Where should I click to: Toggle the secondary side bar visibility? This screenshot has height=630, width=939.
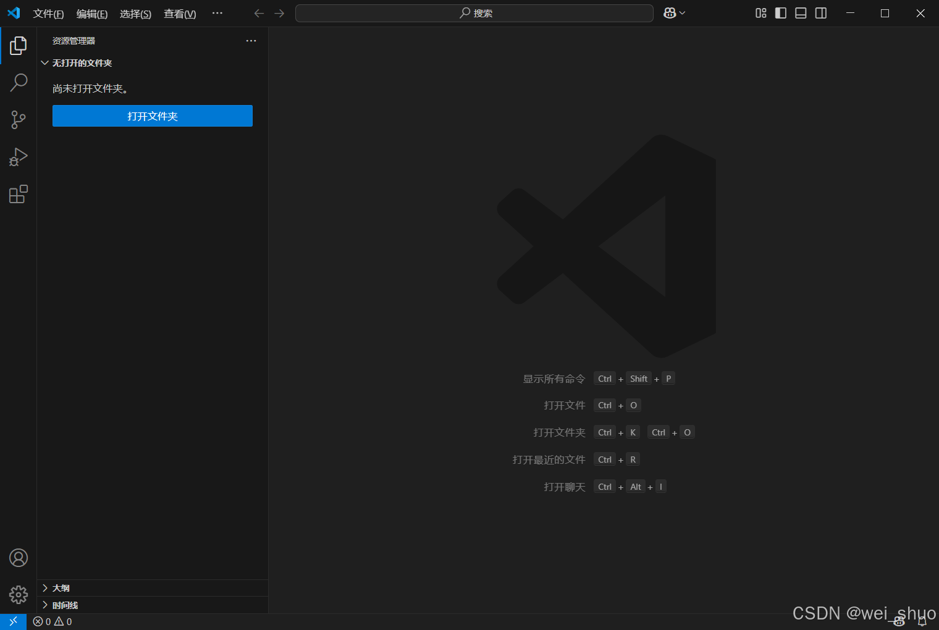click(x=821, y=13)
